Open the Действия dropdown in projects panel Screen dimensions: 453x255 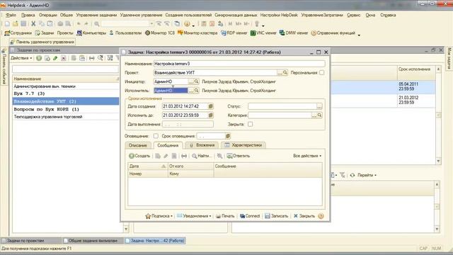click(21, 58)
